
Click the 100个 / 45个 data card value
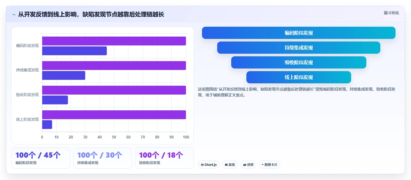click(x=38, y=155)
